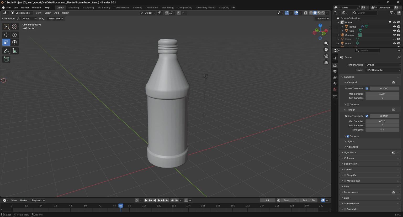The height and width of the screenshot is (217, 403).
Task: Open the World properties tab icon
Action: click(335, 89)
